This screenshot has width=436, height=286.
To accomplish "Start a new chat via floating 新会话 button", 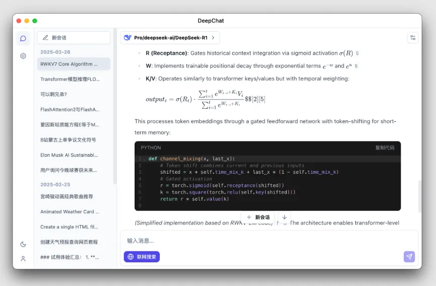I will 258,217.
